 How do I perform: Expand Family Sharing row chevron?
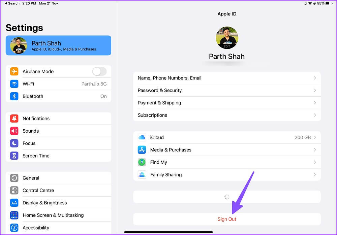pyautogui.click(x=315, y=175)
